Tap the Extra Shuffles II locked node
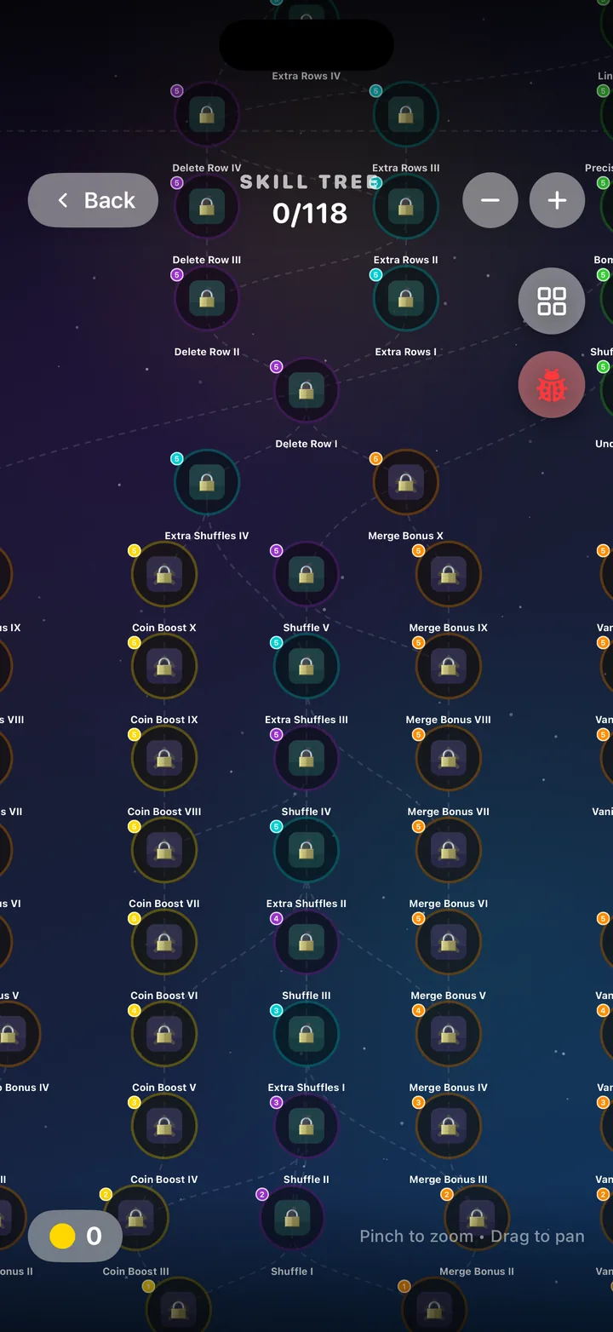 (306, 850)
